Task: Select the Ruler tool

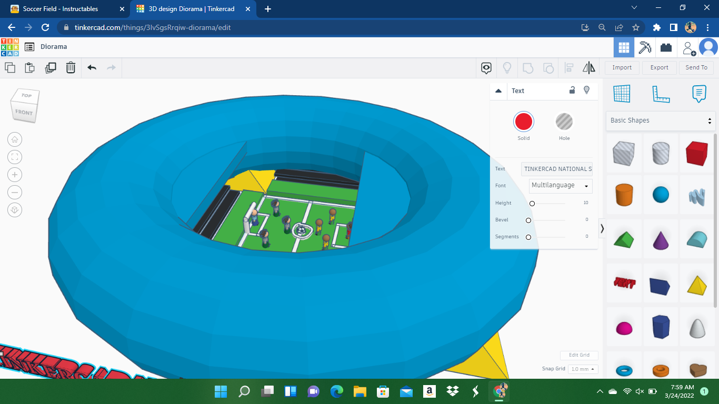Action: (x=661, y=94)
